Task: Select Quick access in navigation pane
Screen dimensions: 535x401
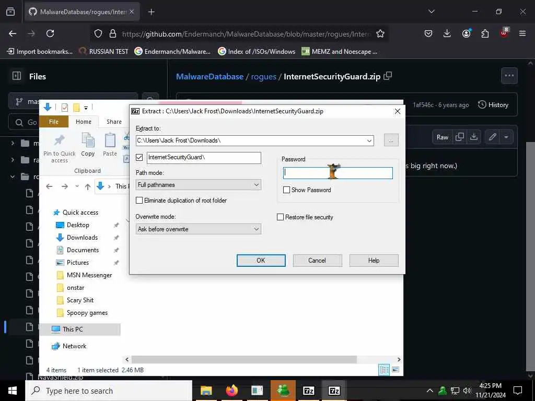Action: [80, 213]
